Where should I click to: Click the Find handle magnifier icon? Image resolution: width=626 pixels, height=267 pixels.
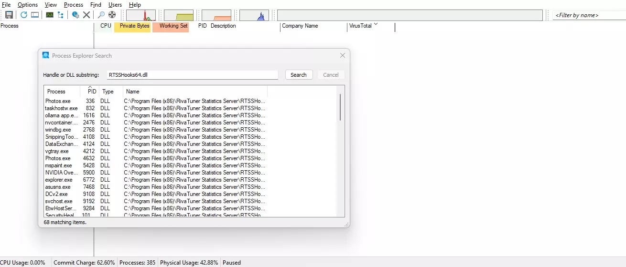pyautogui.click(x=101, y=15)
